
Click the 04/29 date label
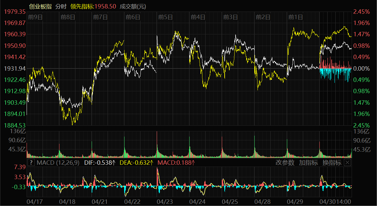pyautogui.click(x=295, y=202)
